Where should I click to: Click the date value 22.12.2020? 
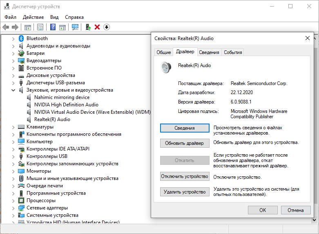click(x=242, y=92)
